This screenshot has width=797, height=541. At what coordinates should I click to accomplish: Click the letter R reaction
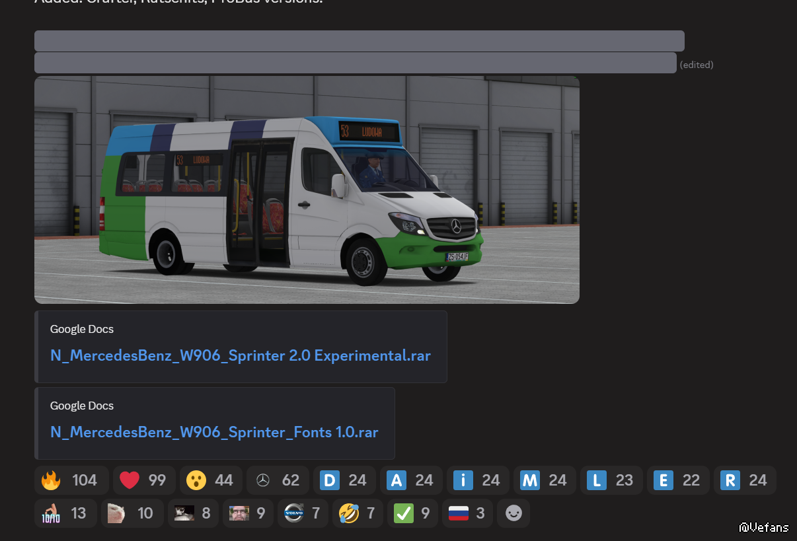tap(745, 480)
